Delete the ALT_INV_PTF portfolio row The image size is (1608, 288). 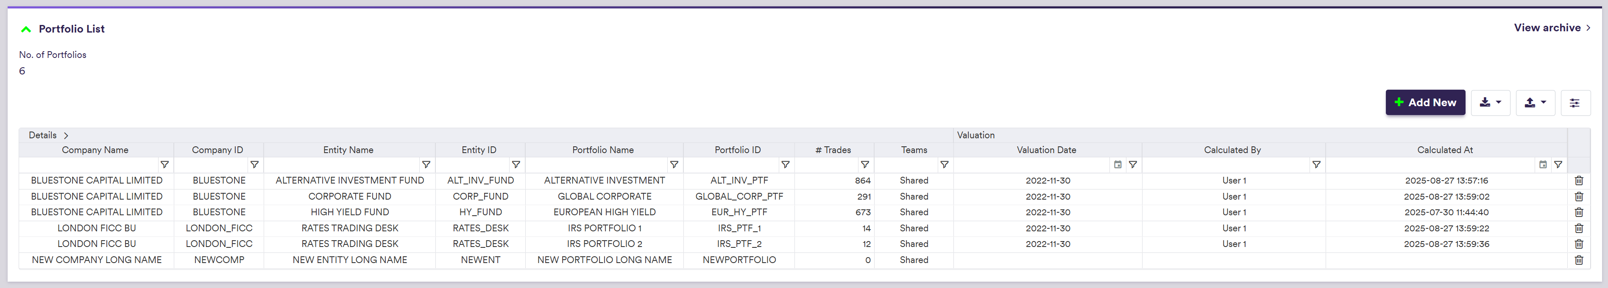tap(1579, 181)
